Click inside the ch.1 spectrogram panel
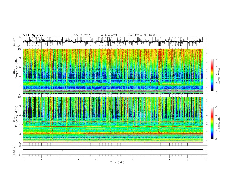The width and height of the screenshot is (232, 179). [x=113, y=71]
